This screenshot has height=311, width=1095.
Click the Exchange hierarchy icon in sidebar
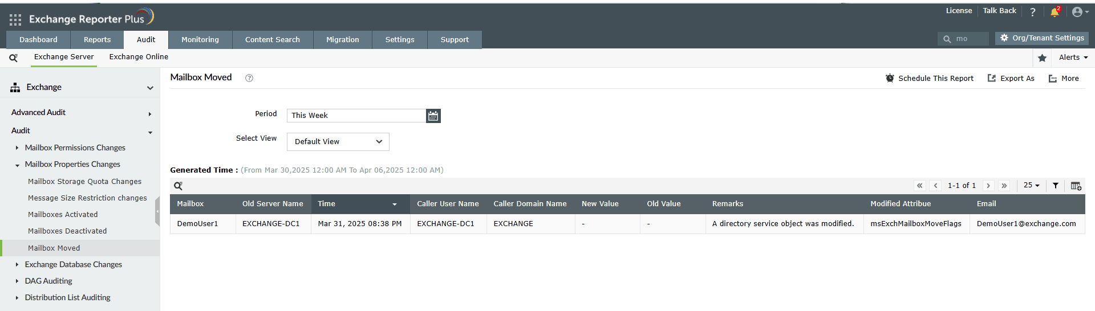point(15,88)
